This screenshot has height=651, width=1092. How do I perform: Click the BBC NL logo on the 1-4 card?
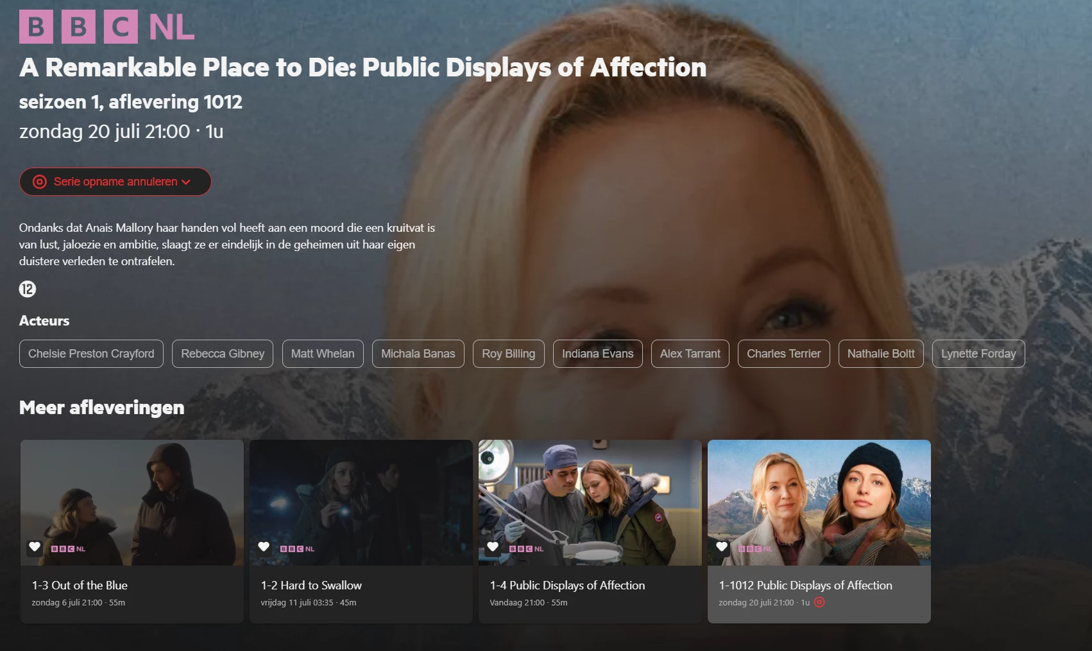point(526,549)
